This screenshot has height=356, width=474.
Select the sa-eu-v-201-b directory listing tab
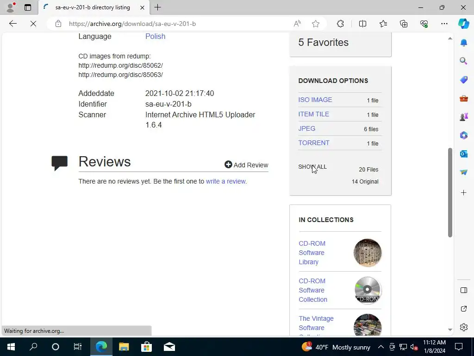(x=93, y=7)
